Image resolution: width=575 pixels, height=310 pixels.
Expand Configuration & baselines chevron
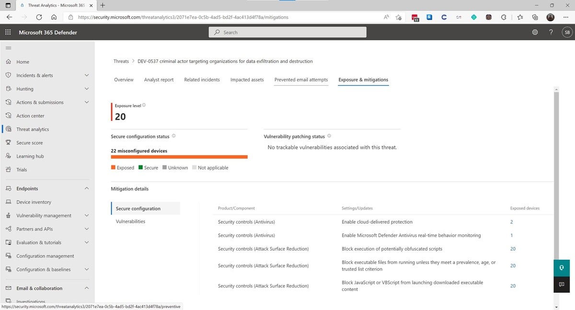[87, 269]
